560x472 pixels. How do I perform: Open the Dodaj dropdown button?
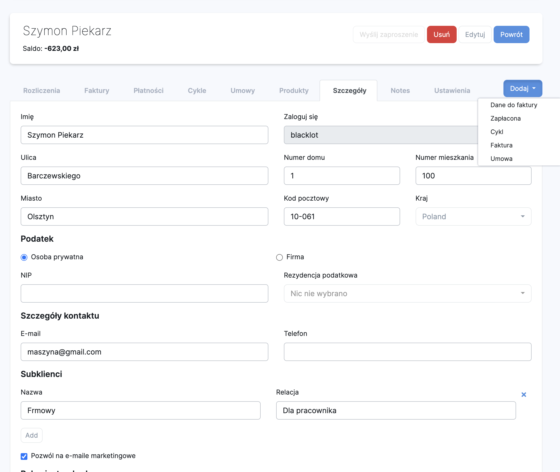pyautogui.click(x=523, y=88)
